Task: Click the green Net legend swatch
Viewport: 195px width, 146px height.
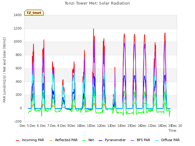Action: [84, 141]
